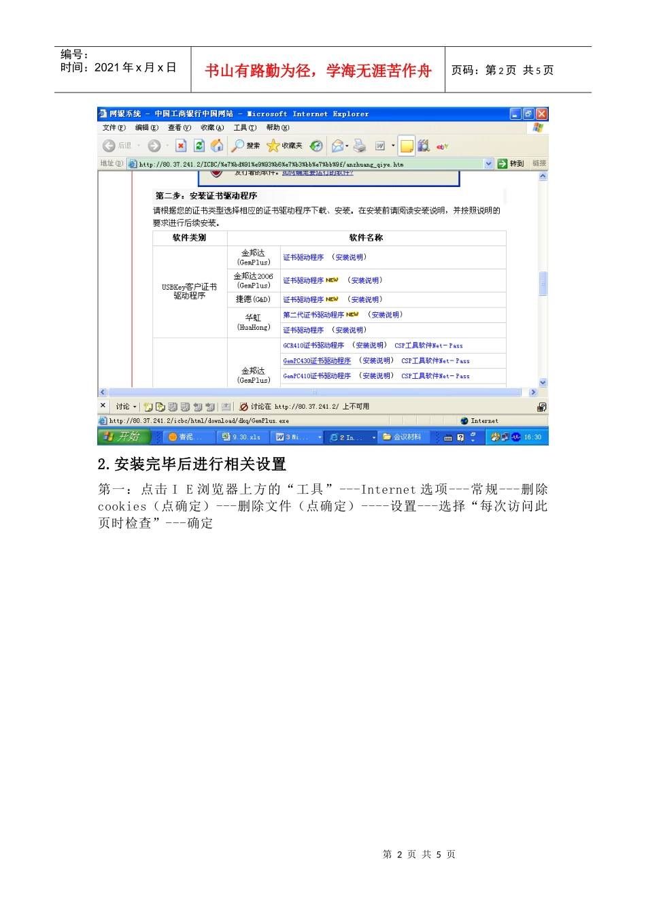The image size is (646, 914).
Task: Click the 链接 (Links) toolbar label
Action: point(539,163)
